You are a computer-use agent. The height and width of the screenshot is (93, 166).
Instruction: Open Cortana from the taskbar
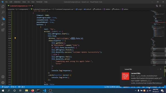pos(15,91)
